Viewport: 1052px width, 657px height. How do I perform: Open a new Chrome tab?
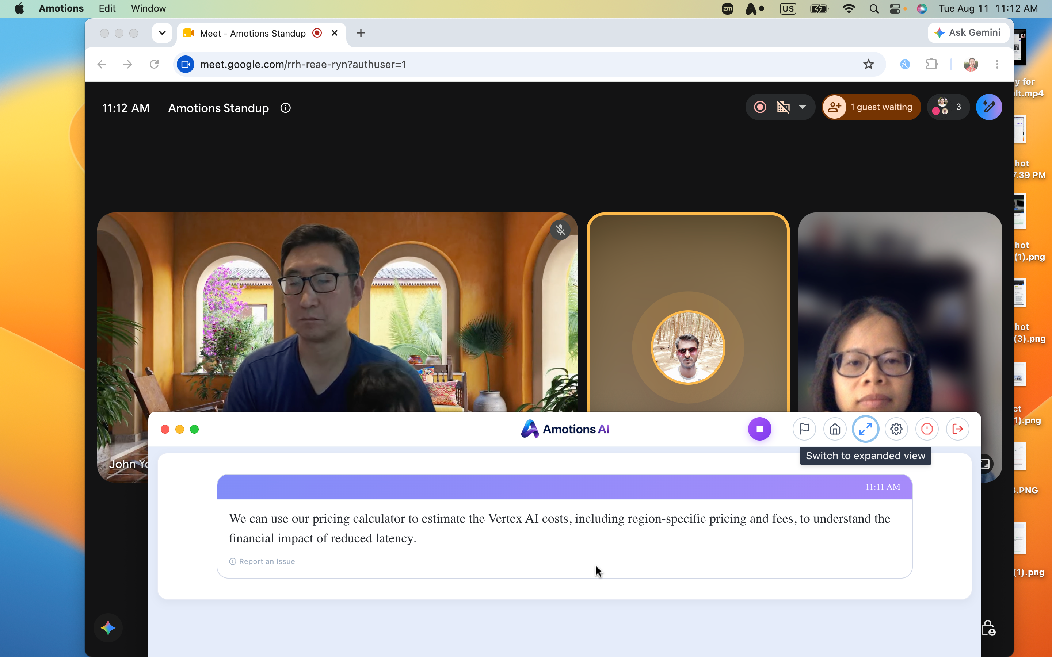tap(361, 33)
